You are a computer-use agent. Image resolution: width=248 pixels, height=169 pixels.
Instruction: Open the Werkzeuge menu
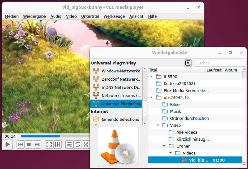point(114,16)
